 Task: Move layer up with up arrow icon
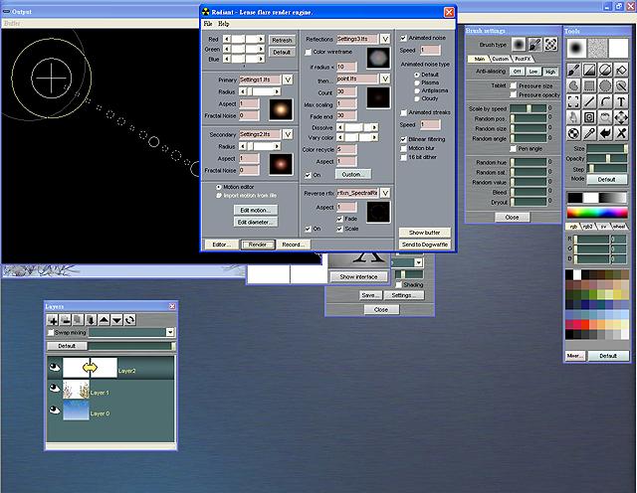click(x=104, y=320)
